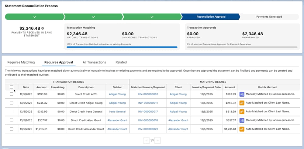Click the Client column header
Viewport: 304px width, 149px height.
click(178, 87)
